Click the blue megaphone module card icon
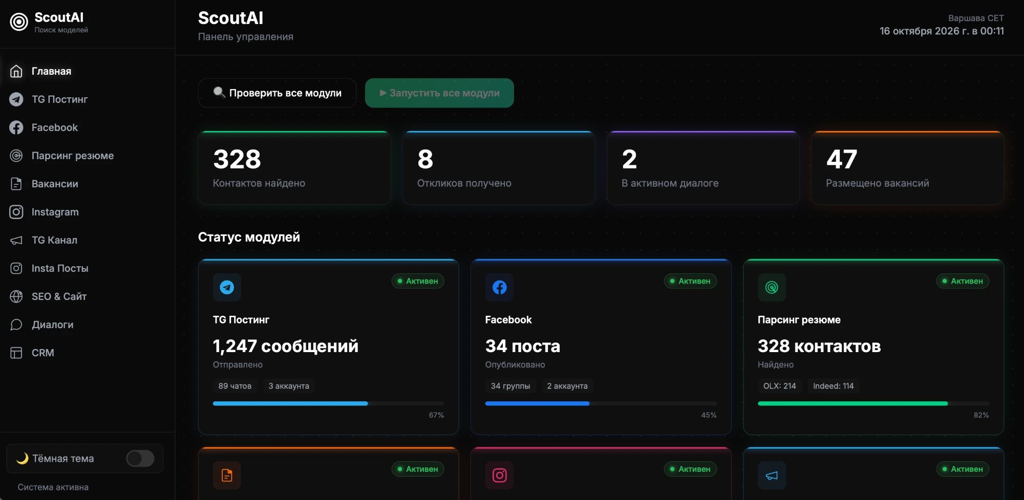This screenshot has width=1024, height=500. click(772, 475)
